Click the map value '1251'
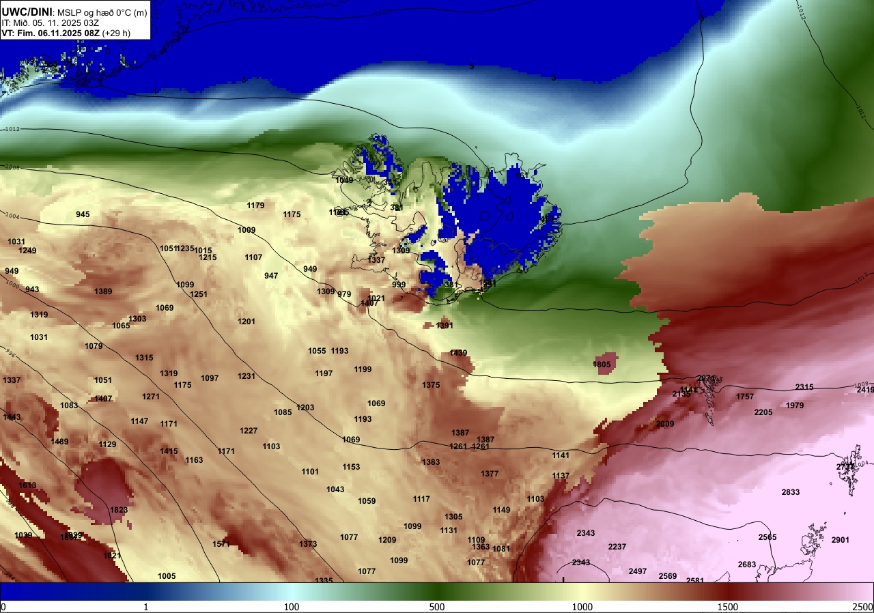Screen dimensions: 874x613 tap(199, 294)
